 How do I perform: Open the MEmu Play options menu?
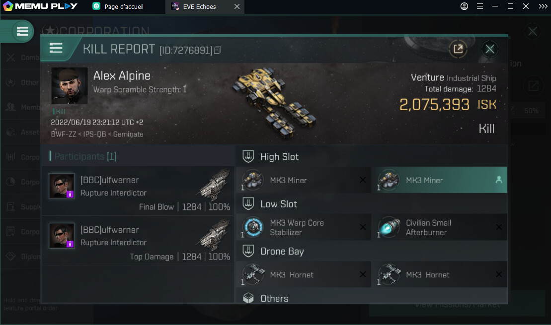point(480,6)
